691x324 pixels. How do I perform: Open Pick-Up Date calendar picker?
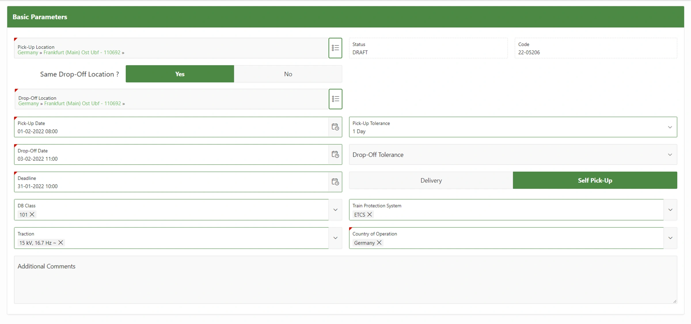coord(335,127)
